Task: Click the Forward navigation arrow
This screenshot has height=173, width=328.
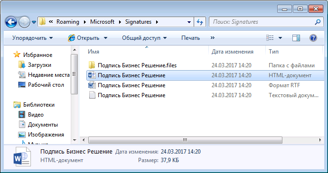Action: coord(24,22)
